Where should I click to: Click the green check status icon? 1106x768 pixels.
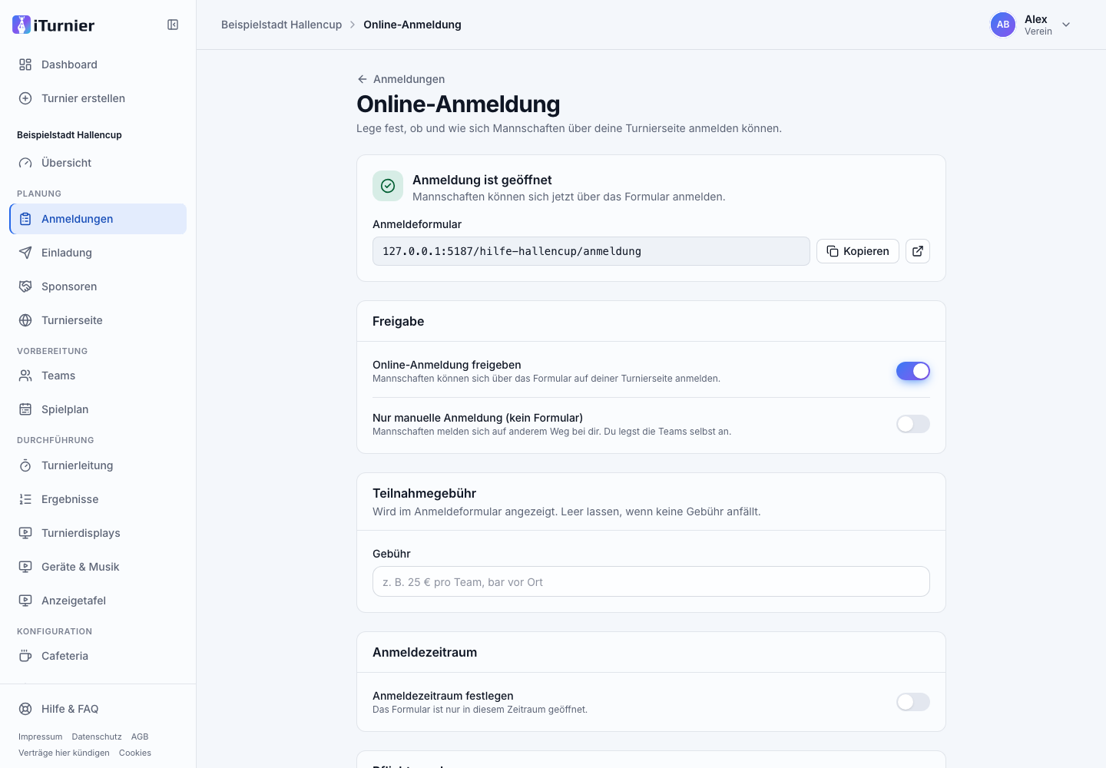(388, 186)
